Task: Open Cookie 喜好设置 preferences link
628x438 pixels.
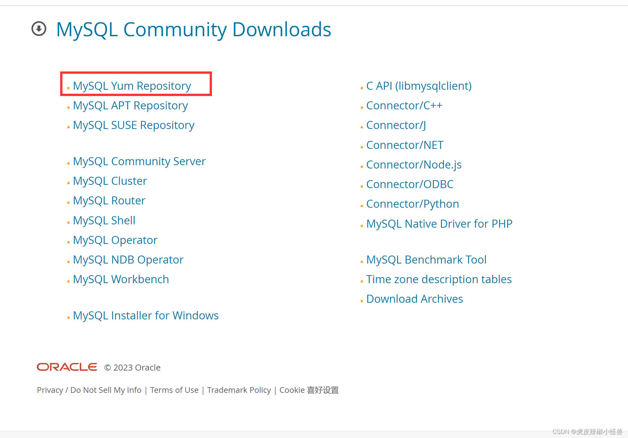Action: coord(309,390)
